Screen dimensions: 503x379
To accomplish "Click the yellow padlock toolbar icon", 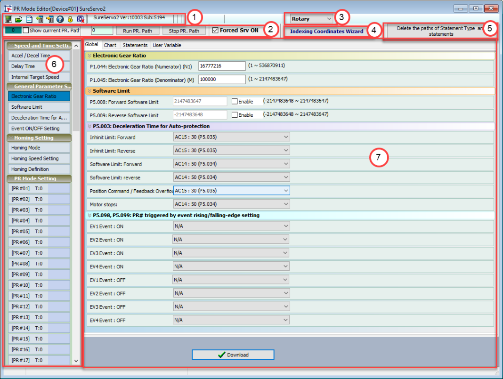I will point(70,19).
